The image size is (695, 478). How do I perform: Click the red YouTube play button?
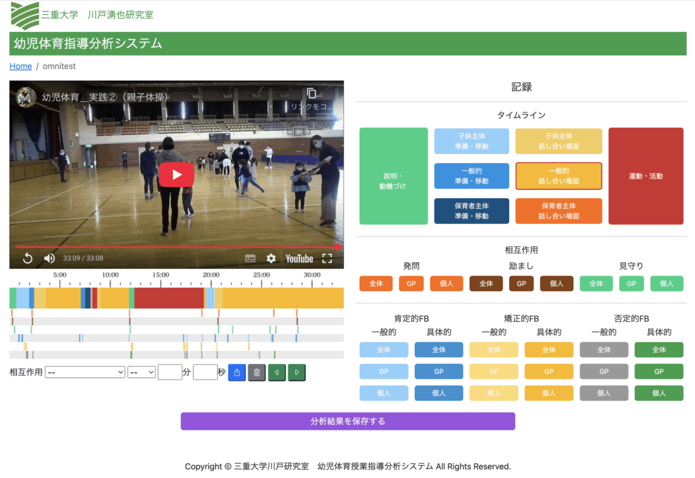(x=176, y=174)
